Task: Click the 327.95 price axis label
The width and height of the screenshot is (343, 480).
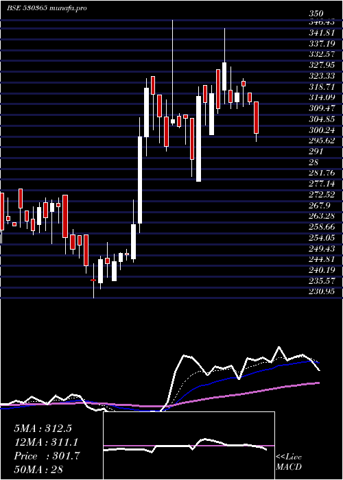Action: tap(321, 65)
